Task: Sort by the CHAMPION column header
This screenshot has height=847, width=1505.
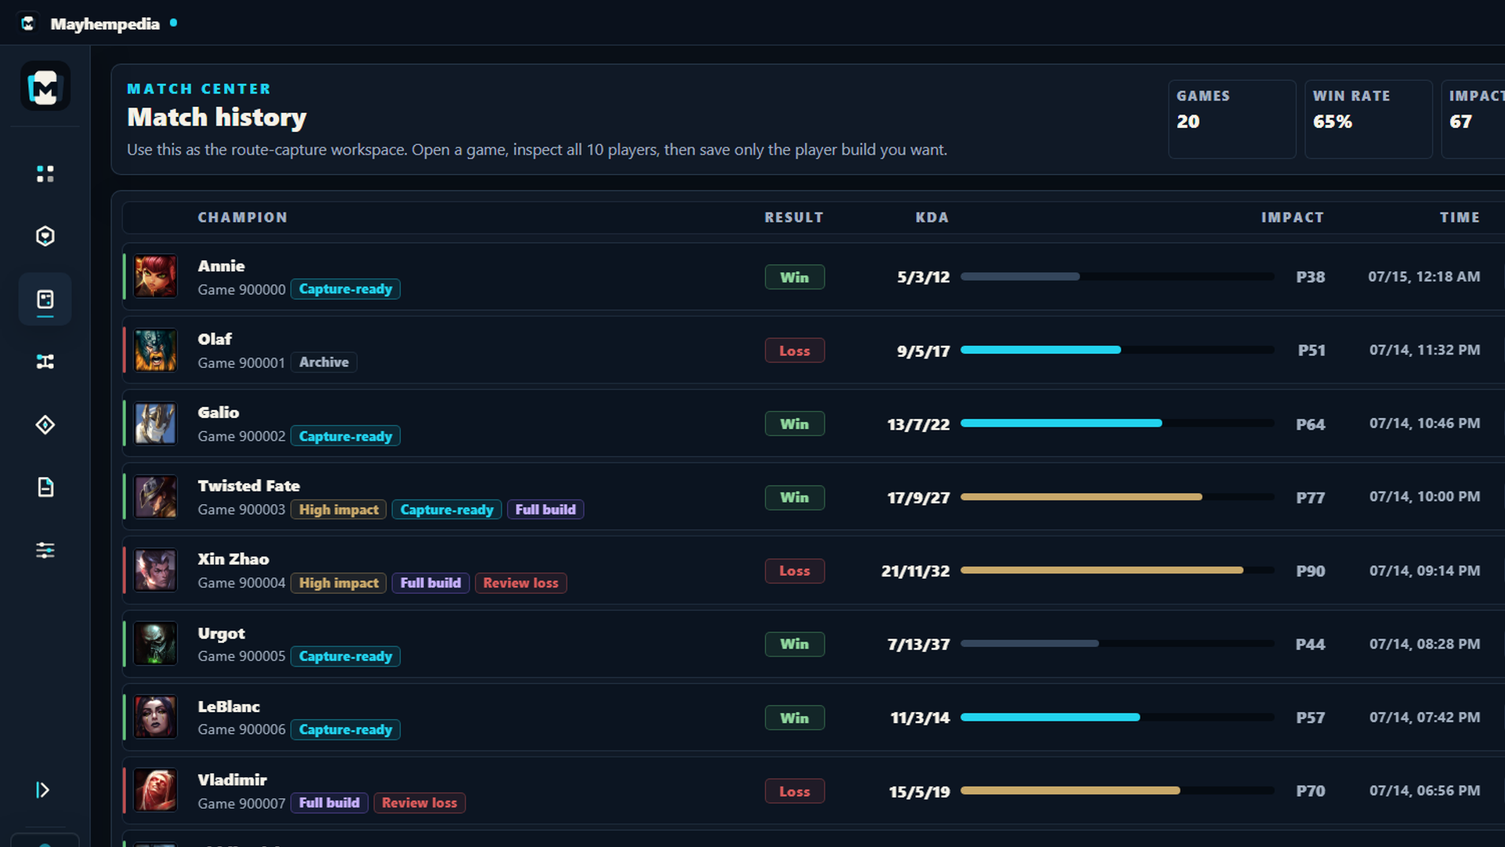Action: pyautogui.click(x=242, y=217)
